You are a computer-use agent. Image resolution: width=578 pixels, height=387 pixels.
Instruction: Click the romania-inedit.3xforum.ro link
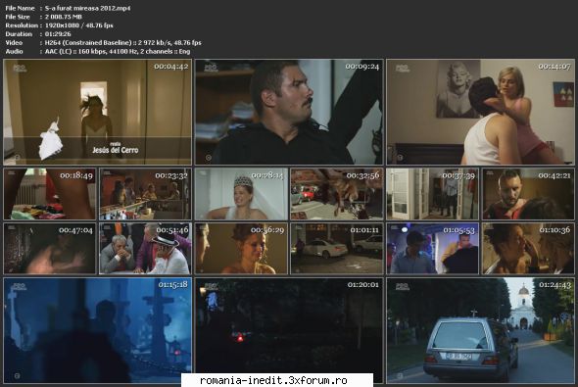(273, 380)
